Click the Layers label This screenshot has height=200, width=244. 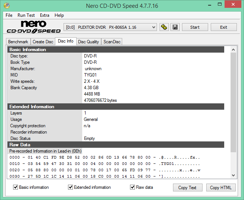[16, 113]
